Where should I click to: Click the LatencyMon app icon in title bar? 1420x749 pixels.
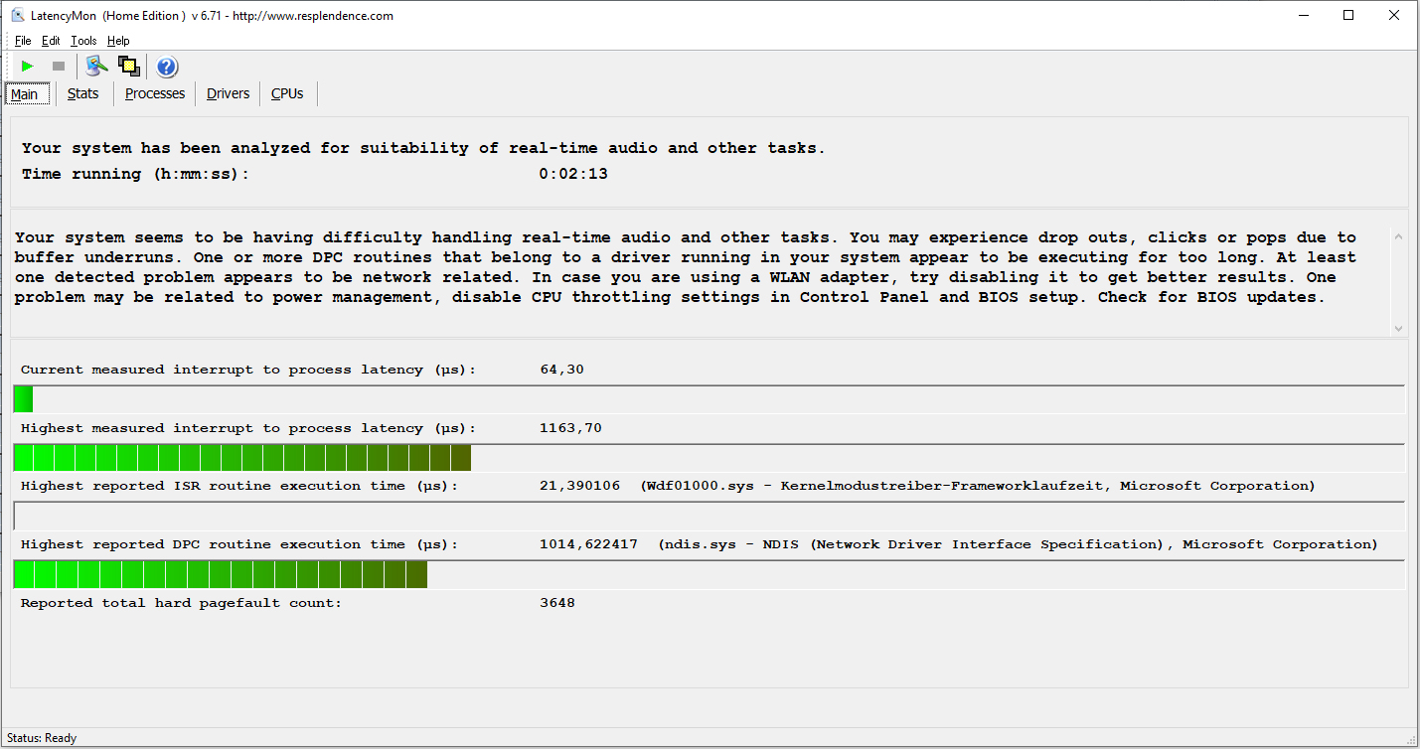coord(17,16)
